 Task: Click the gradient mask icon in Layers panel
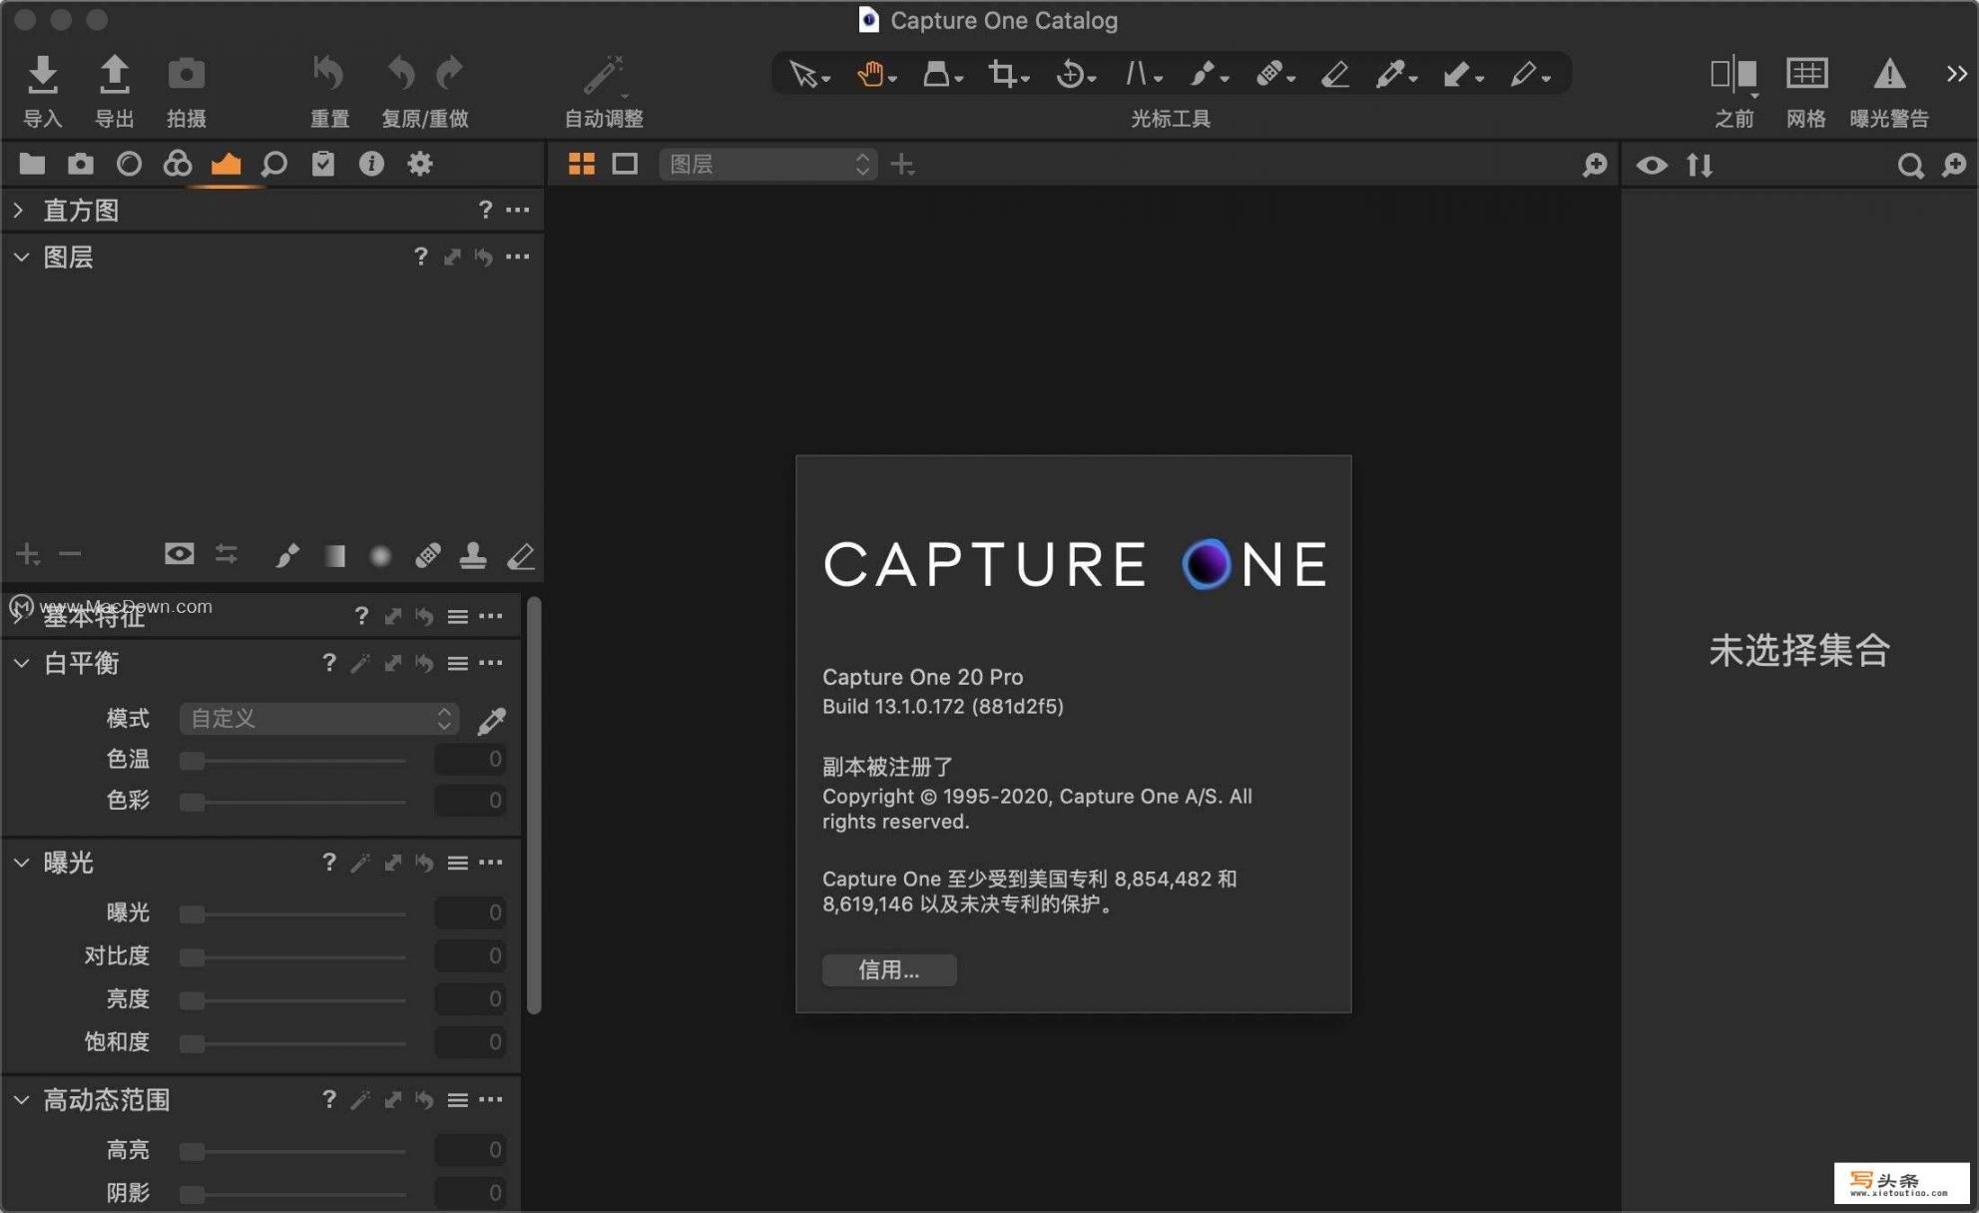334,555
